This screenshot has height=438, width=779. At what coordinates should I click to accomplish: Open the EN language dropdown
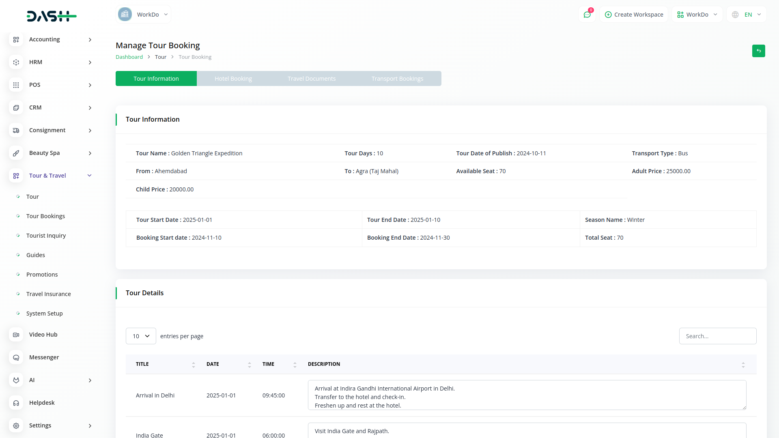747,15
